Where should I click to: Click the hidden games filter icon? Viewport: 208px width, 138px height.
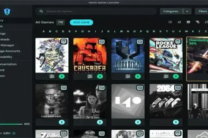pyautogui.click(x=197, y=22)
